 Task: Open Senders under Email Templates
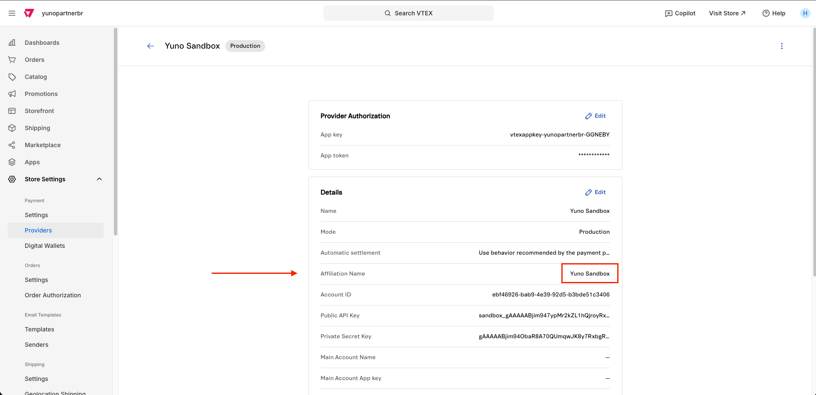tap(36, 345)
